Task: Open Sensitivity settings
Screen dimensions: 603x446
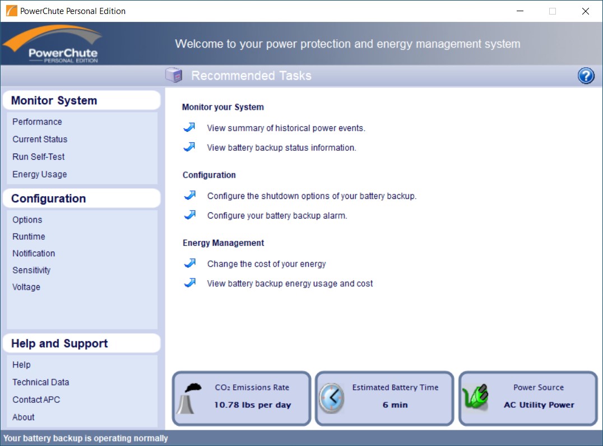Action: point(31,270)
